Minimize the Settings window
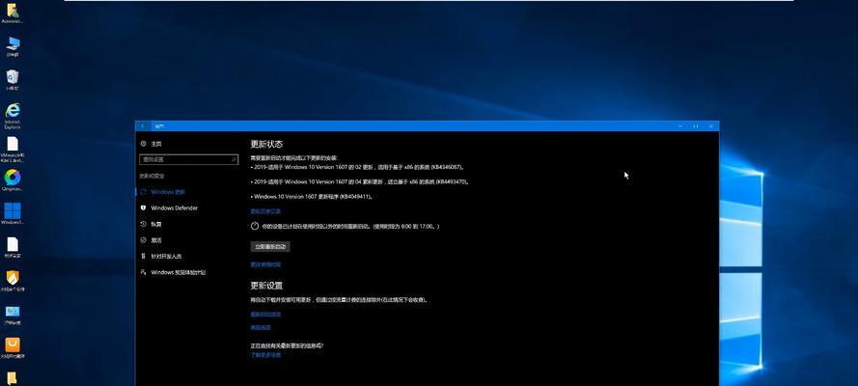This screenshot has height=386, width=858. (x=680, y=126)
